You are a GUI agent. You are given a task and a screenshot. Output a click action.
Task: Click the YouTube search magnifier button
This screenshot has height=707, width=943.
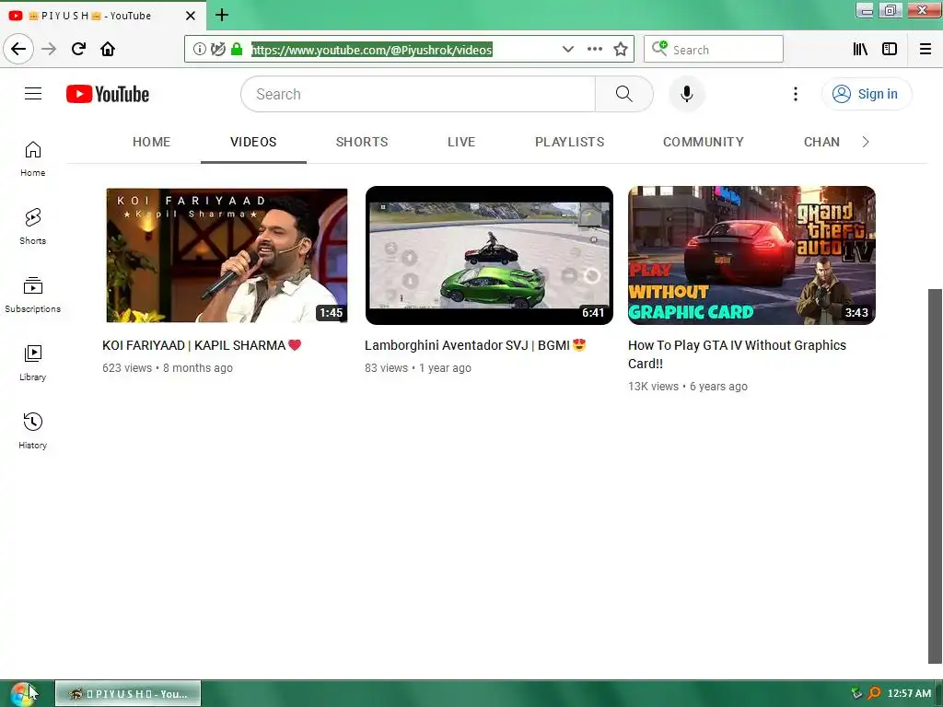pyautogui.click(x=624, y=94)
